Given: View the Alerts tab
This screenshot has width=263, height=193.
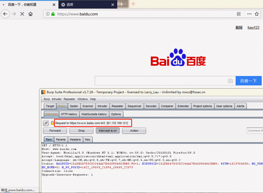Looking at the screenshot, I should click(x=240, y=106).
